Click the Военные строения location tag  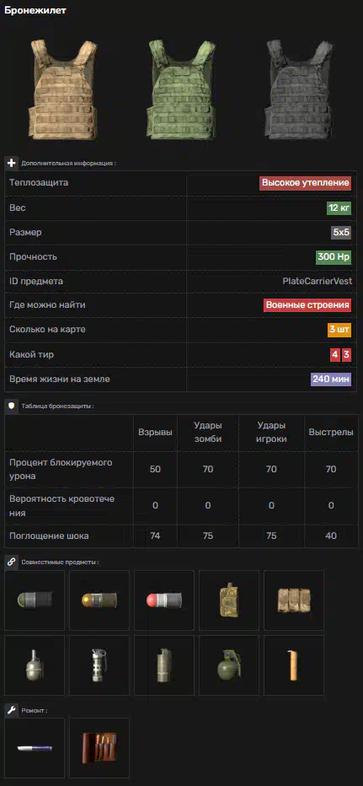[307, 304]
